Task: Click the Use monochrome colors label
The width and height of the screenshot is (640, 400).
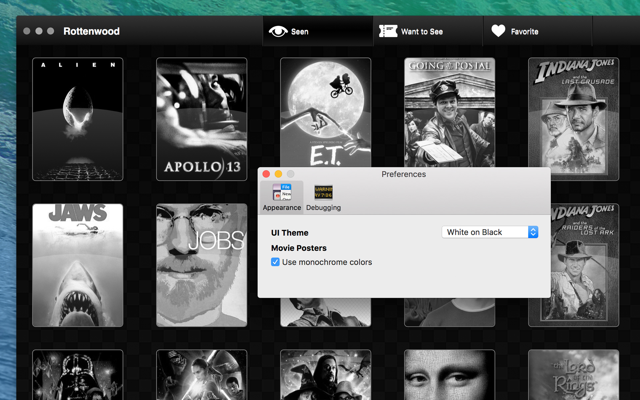Action: pyautogui.click(x=327, y=262)
